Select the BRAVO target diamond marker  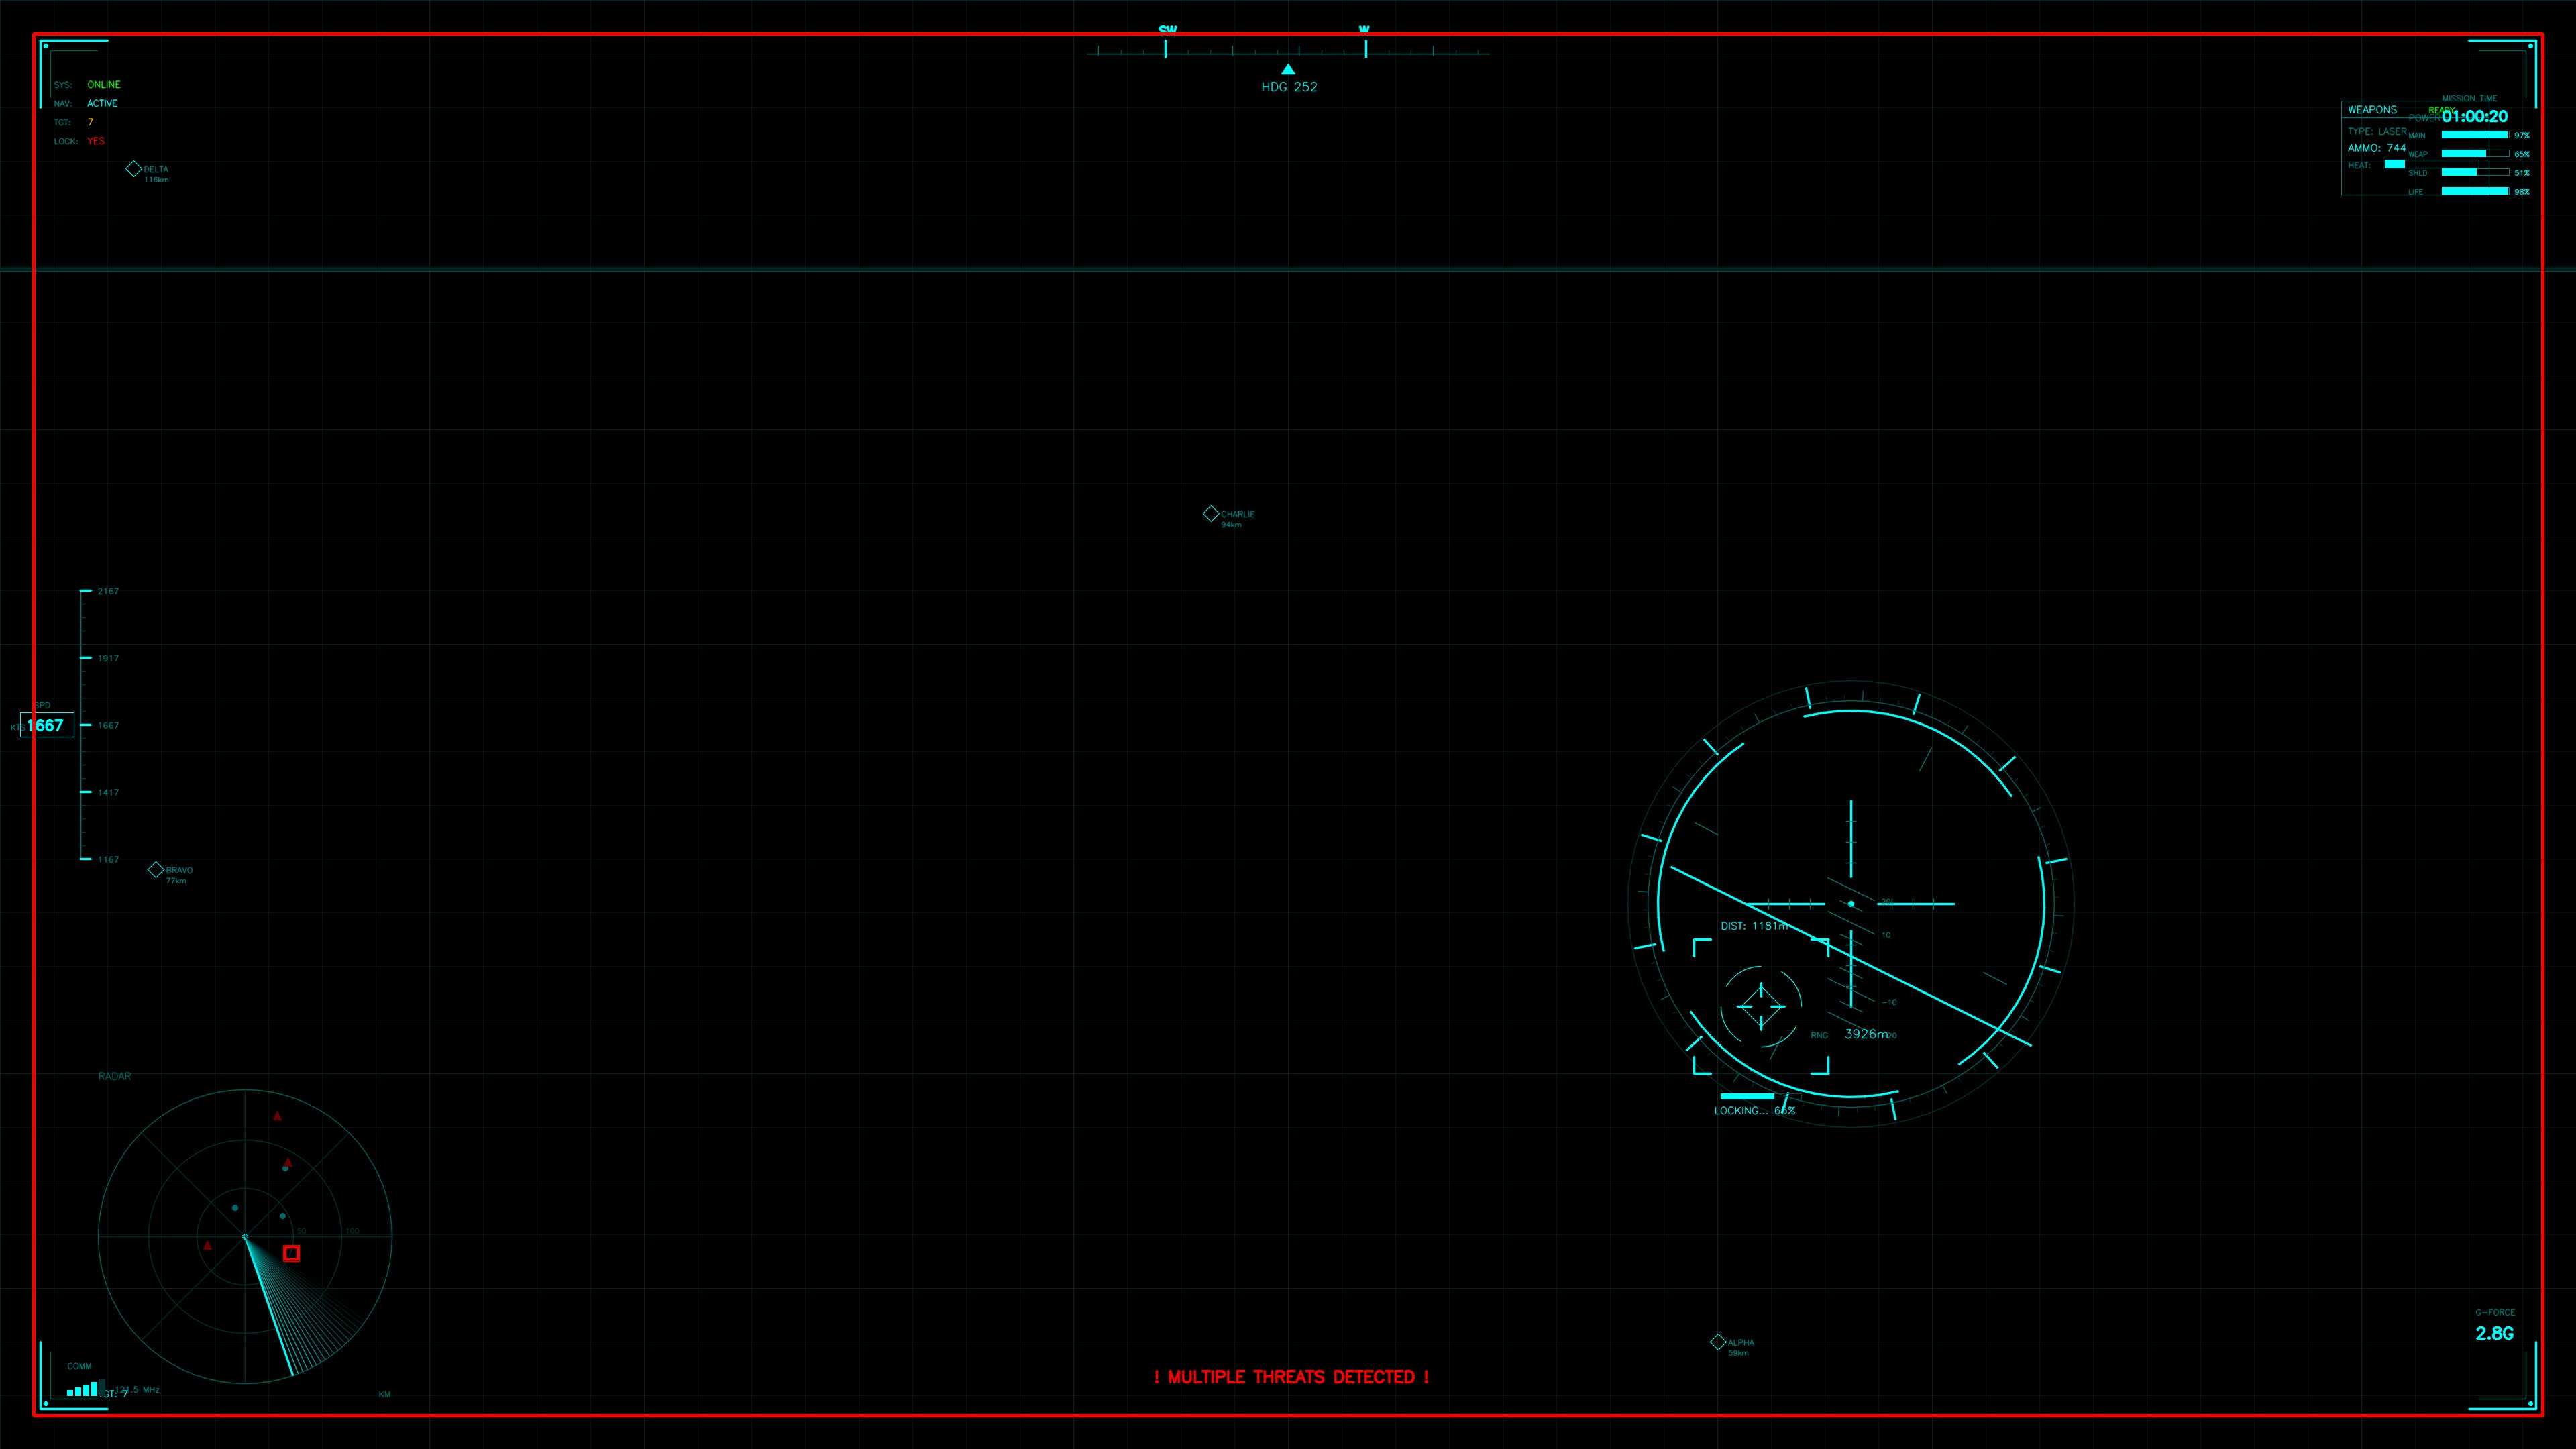coord(156,869)
